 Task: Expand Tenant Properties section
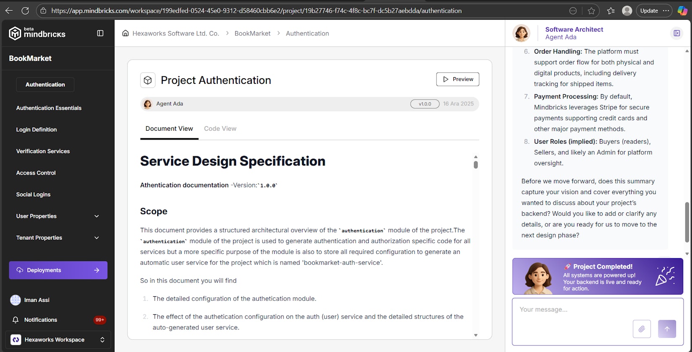click(x=96, y=238)
